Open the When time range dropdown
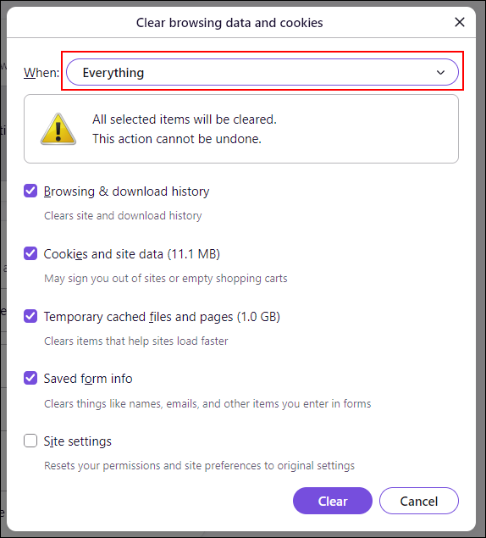486x538 pixels. pos(262,72)
